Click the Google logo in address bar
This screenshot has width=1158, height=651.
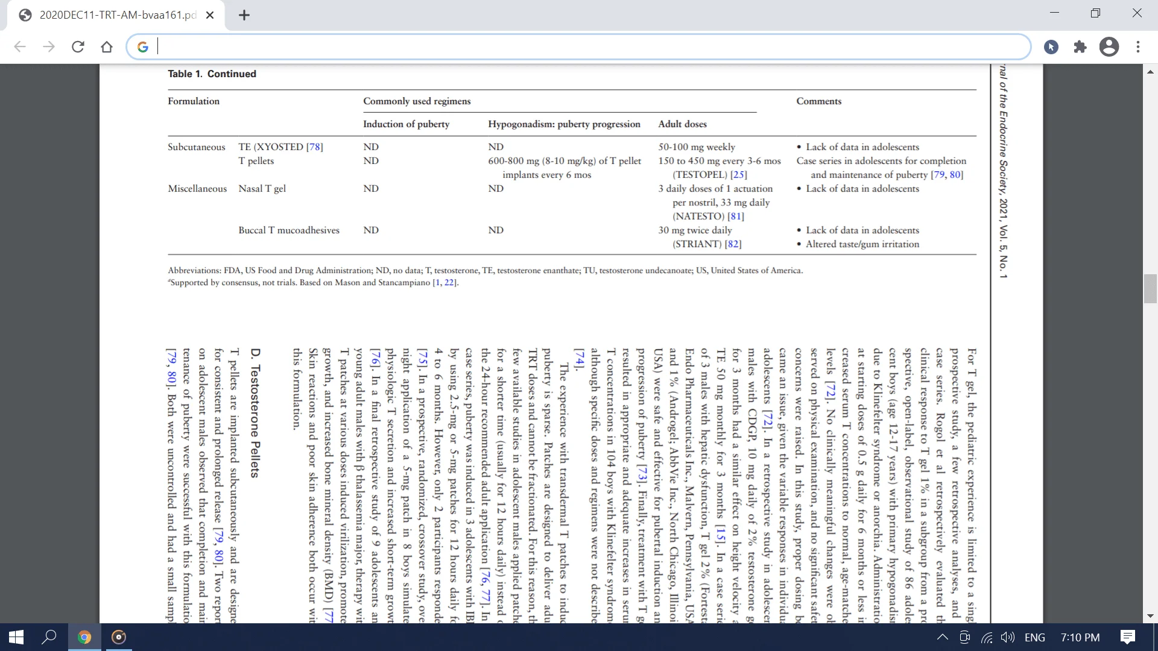point(143,47)
